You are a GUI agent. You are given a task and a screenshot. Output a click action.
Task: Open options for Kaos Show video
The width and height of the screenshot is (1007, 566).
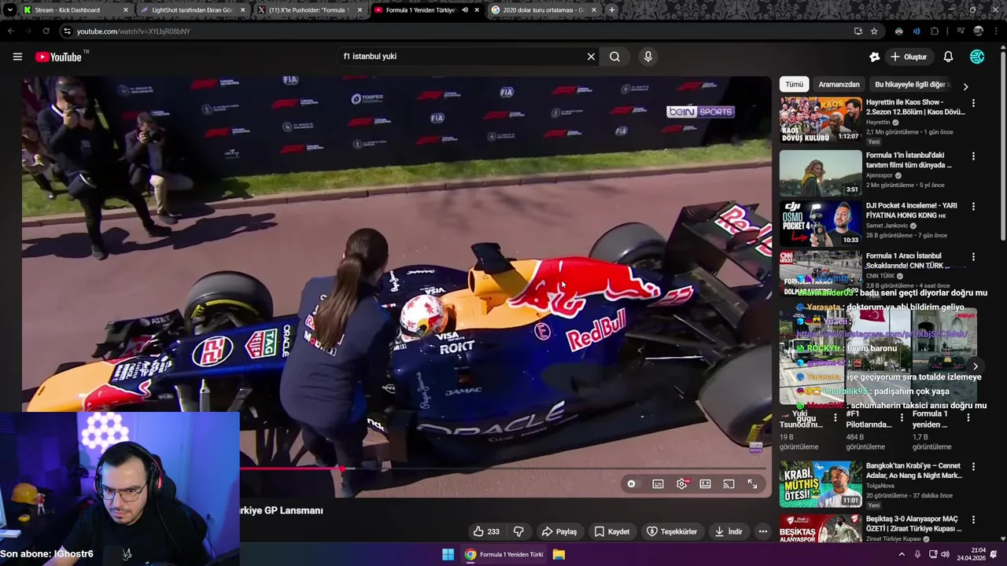coord(973,103)
